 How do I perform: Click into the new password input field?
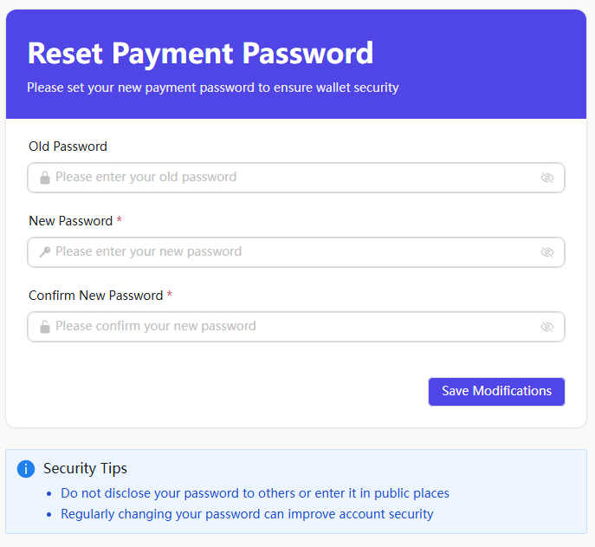pyautogui.click(x=296, y=252)
